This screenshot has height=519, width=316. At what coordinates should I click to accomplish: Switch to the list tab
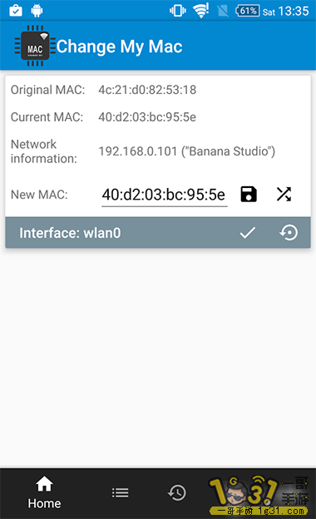[120, 493]
